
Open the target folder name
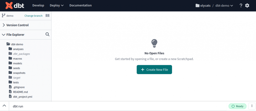pyautogui.click(x=17, y=78)
